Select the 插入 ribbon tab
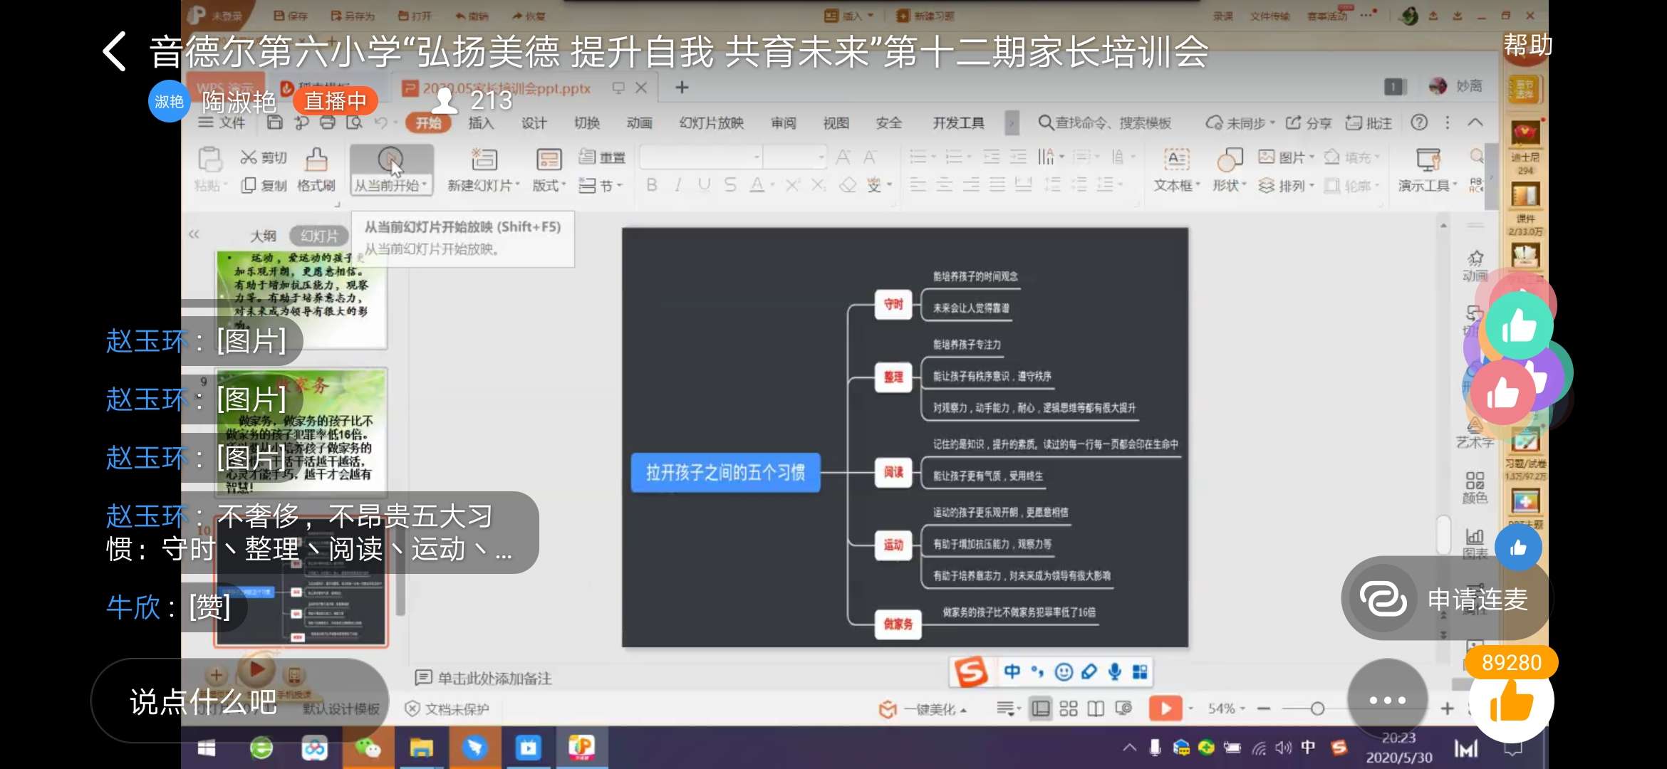The height and width of the screenshot is (769, 1667). [x=481, y=123]
